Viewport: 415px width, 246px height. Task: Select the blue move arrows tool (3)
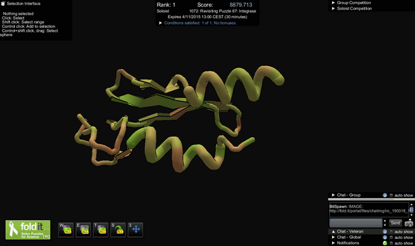pyautogui.click(x=136, y=230)
